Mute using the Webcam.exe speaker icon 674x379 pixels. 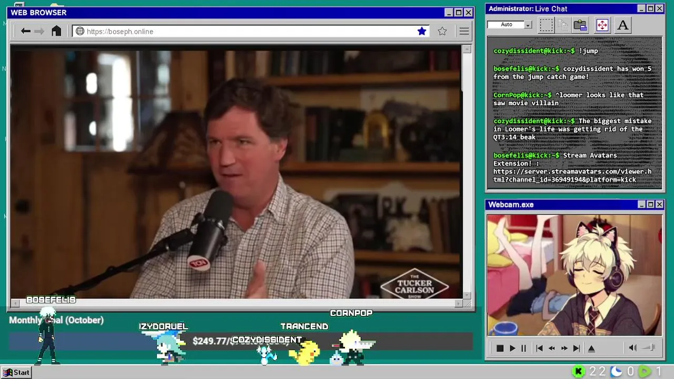pos(633,347)
